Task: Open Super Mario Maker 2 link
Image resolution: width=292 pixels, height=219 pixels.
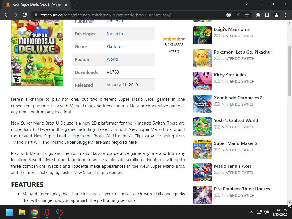Action: (236, 143)
